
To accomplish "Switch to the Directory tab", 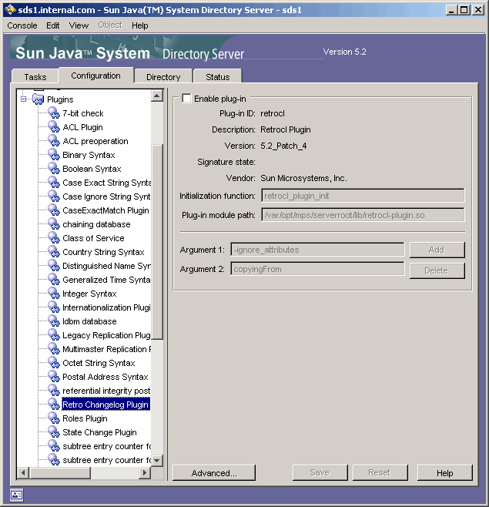I will tap(163, 77).
